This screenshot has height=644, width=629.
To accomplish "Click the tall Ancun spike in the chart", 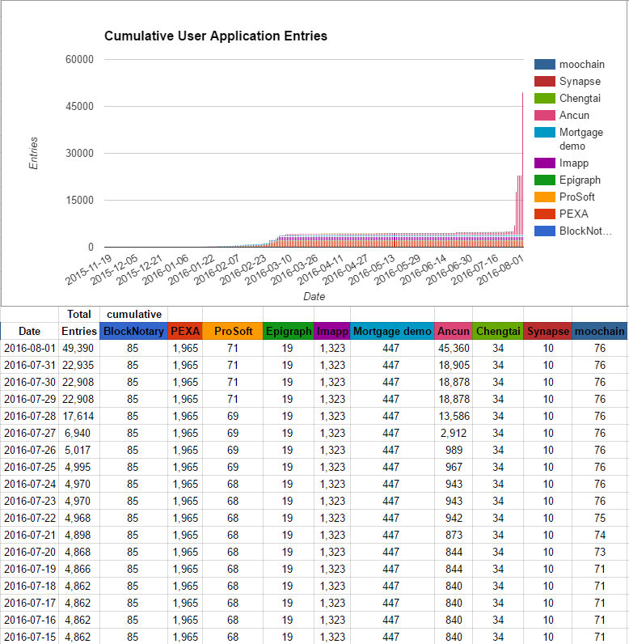I will (522, 164).
